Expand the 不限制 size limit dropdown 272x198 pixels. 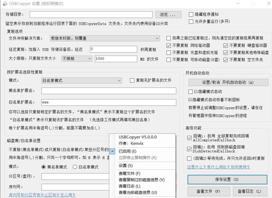coord(77,59)
